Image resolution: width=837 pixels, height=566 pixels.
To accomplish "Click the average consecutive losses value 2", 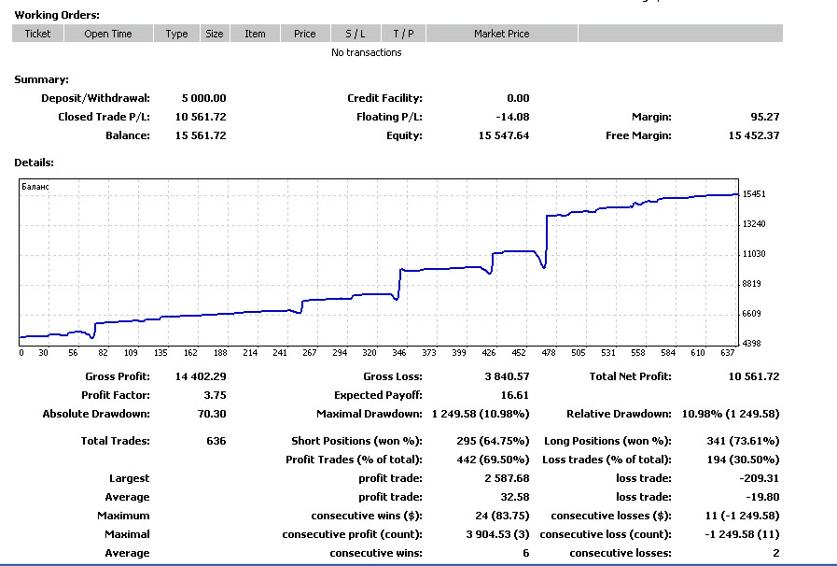I will 776,554.
